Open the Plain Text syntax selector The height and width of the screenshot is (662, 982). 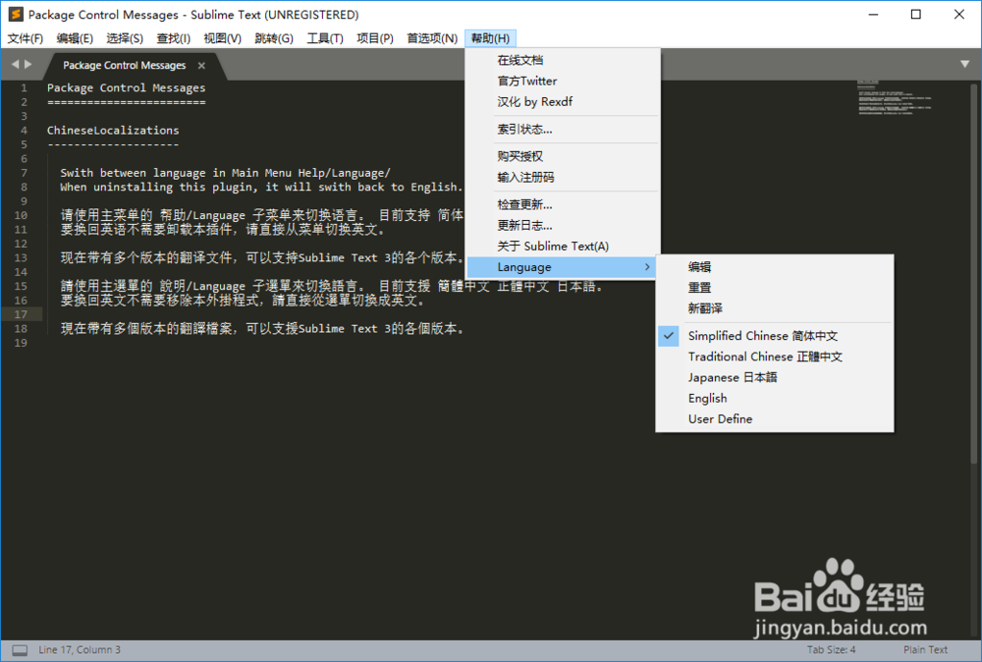925,649
